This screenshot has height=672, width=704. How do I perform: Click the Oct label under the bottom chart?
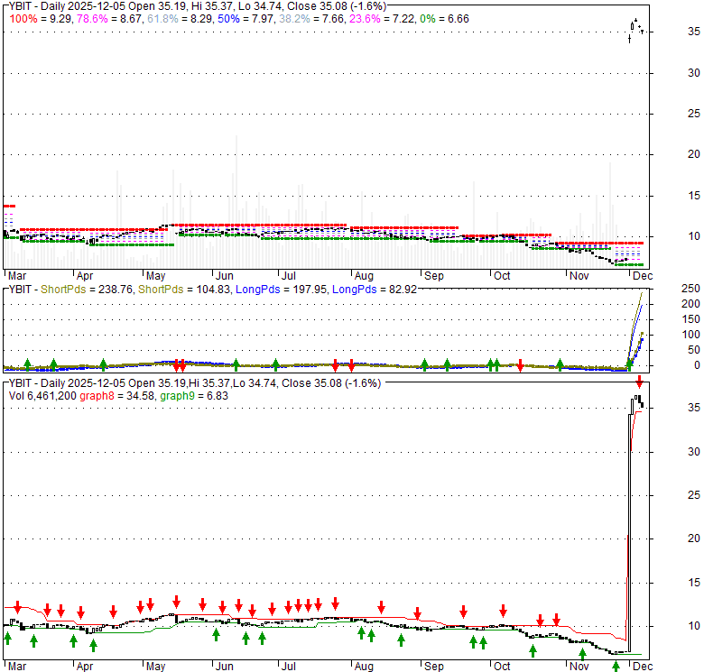point(502,667)
